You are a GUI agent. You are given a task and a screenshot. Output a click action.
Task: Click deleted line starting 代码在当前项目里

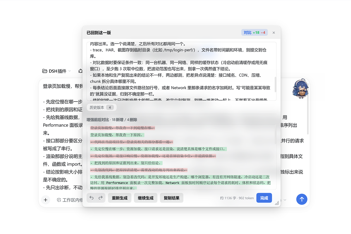[x=132, y=142]
